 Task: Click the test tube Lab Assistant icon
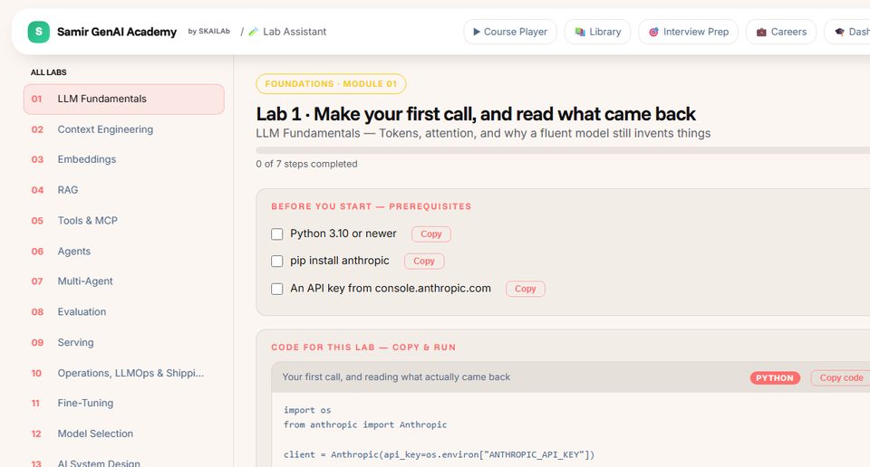[254, 33]
